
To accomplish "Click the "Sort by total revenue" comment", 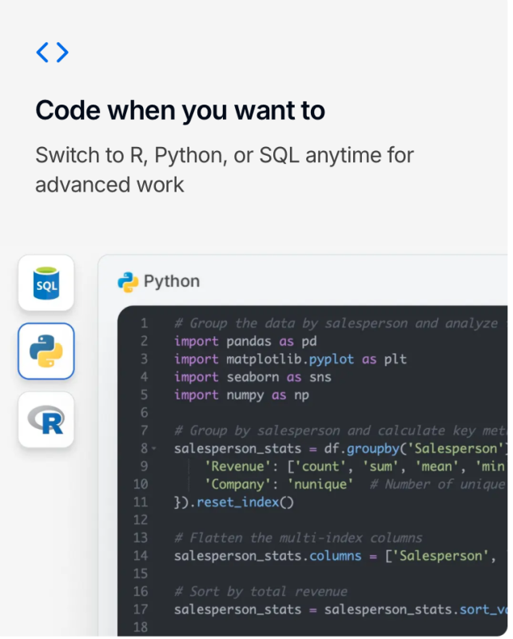I will click(x=260, y=592).
